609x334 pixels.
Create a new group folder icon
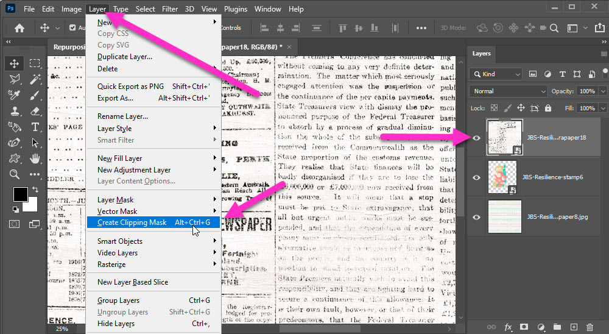557,327
